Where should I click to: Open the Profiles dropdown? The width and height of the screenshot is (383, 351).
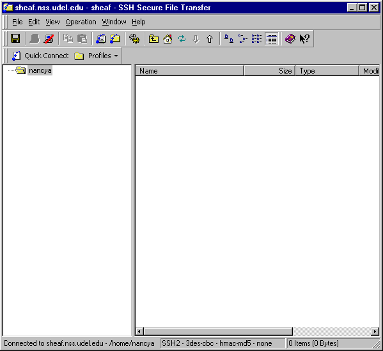click(97, 56)
